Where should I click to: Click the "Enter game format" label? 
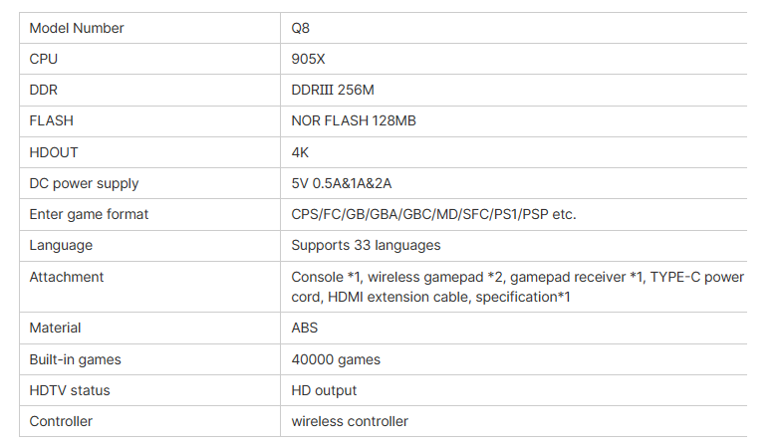[x=89, y=214]
